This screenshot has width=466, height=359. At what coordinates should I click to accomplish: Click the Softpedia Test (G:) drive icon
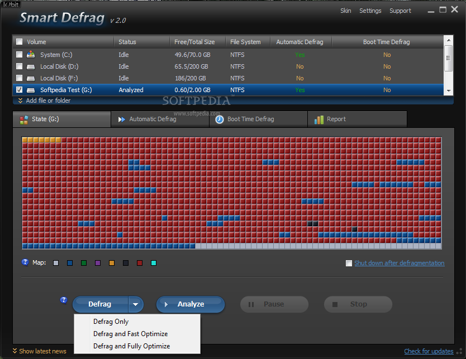31,90
